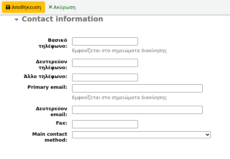Focus the Δευτερεύον email text box
This screenshot has width=230, height=159.
tap(137, 110)
